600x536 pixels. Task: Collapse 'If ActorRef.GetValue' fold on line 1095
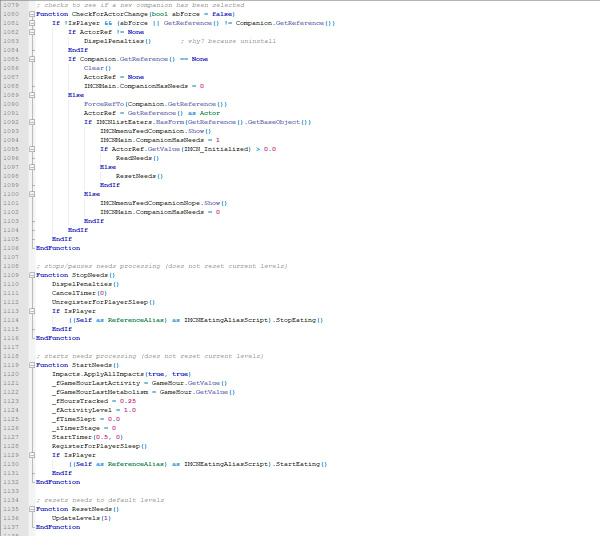[x=32, y=149]
